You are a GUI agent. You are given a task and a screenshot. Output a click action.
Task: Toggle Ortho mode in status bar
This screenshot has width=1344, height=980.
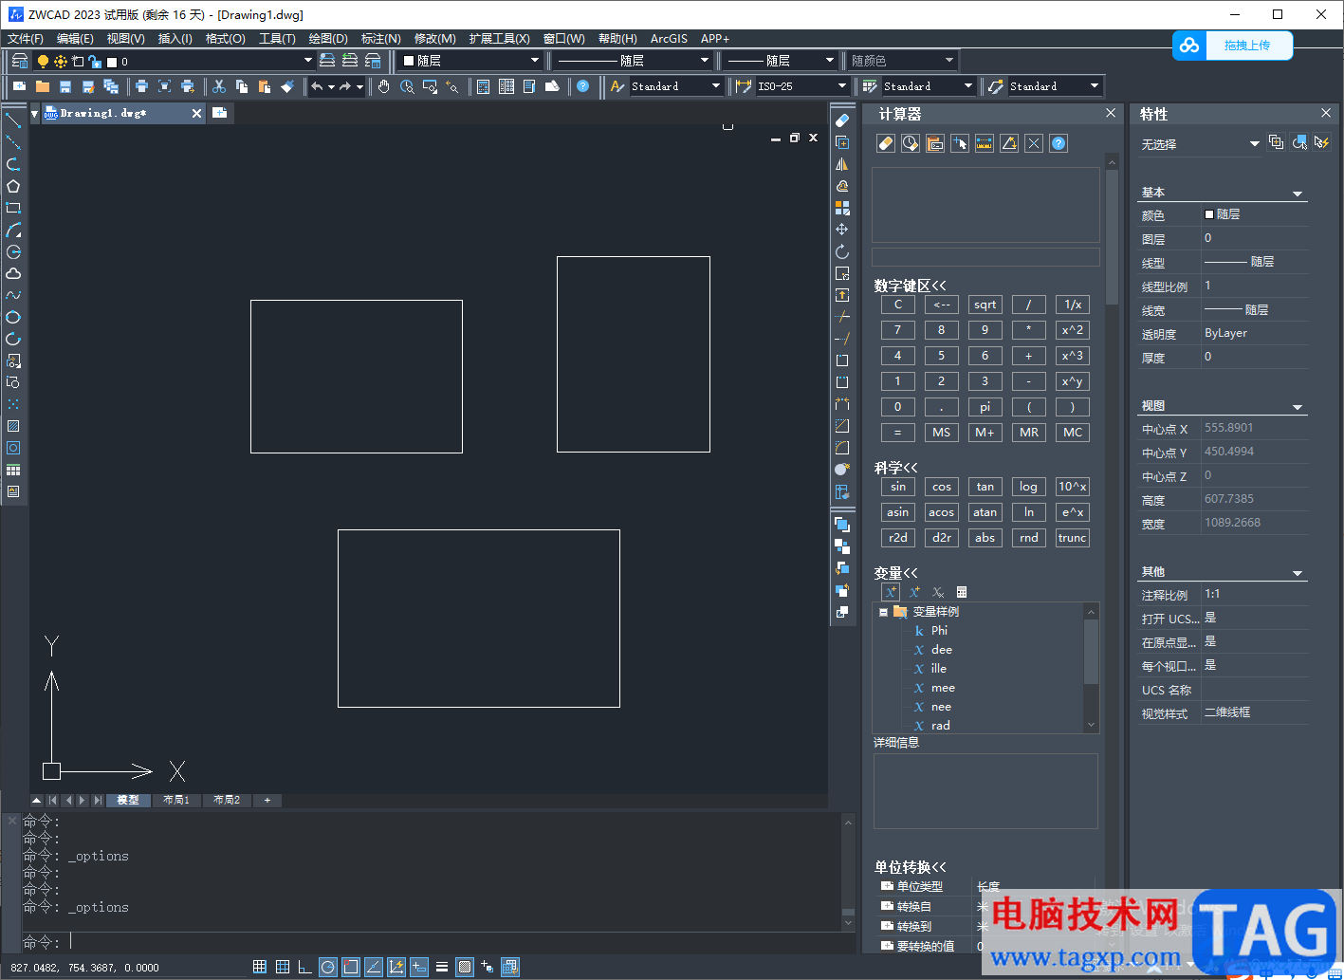tap(304, 967)
